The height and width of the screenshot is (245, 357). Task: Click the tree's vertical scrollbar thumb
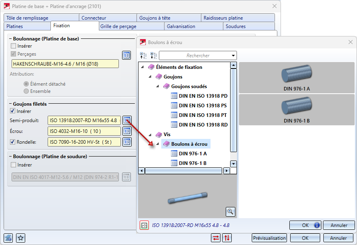233,110
